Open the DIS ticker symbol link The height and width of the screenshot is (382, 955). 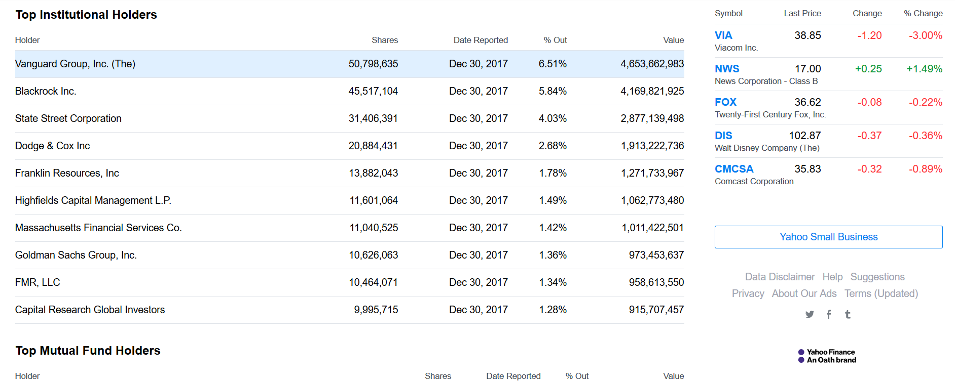coord(723,136)
